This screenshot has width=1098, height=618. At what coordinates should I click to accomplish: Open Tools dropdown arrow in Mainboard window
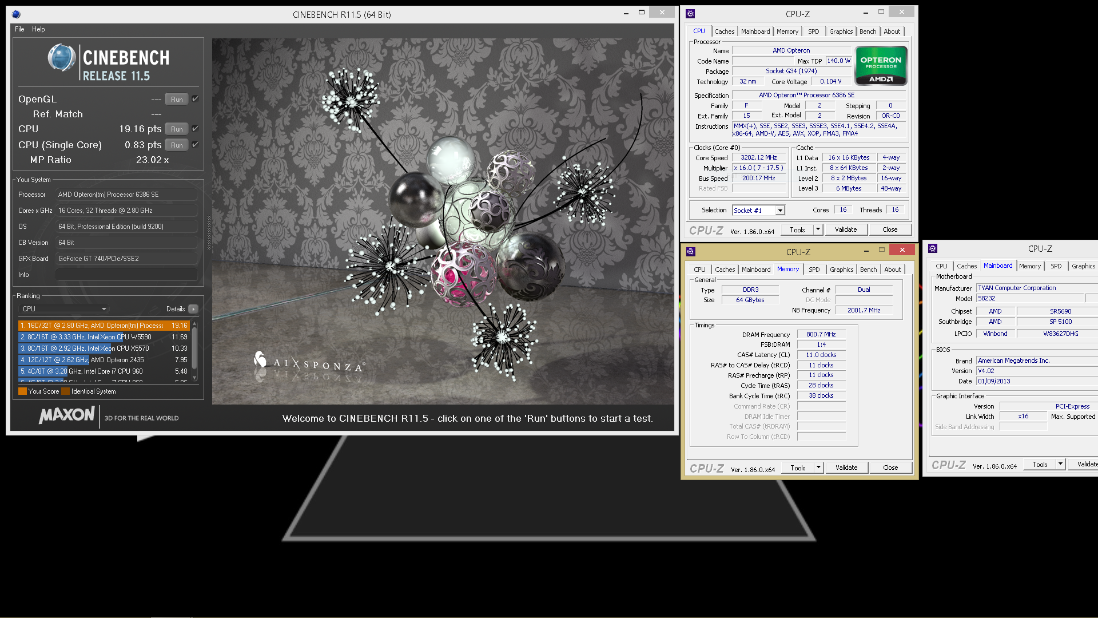coord(1060,464)
